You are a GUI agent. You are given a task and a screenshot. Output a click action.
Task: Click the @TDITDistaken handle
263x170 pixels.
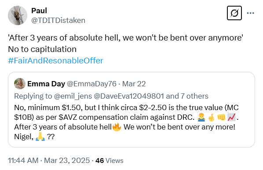click(x=58, y=20)
